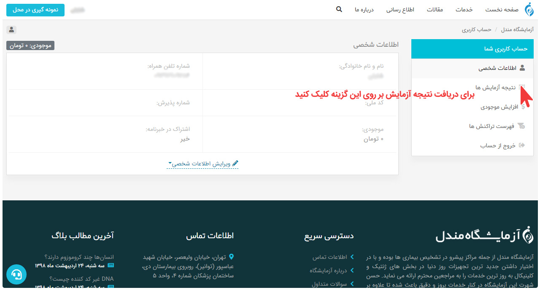The height and width of the screenshot is (290, 540).
Task: Click the شماره پذیرش label
Action: click(173, 103)
